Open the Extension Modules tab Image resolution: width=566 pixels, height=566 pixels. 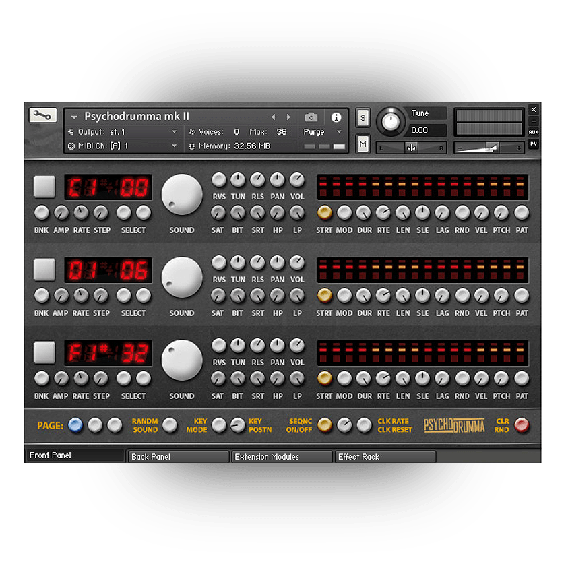pyautogui.click(x=282, y=457)
